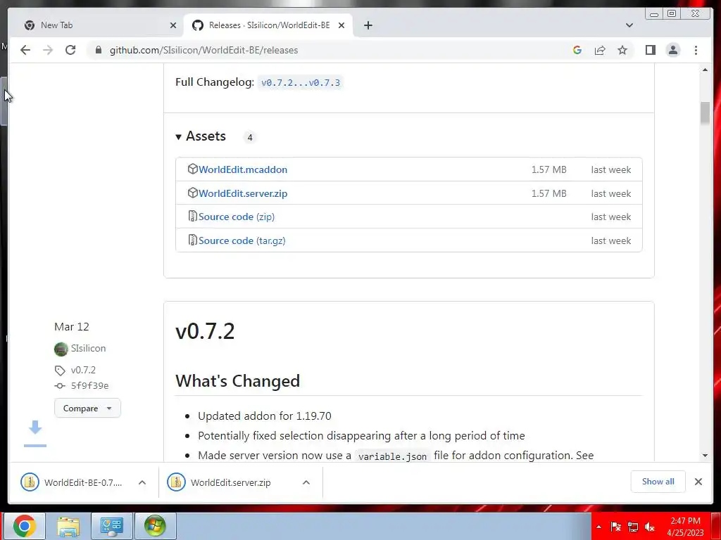
Task: Open the tab search chevron
Action: [x=629, y=25]
